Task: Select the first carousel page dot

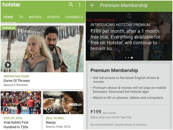Action: (x=126, y=58)
